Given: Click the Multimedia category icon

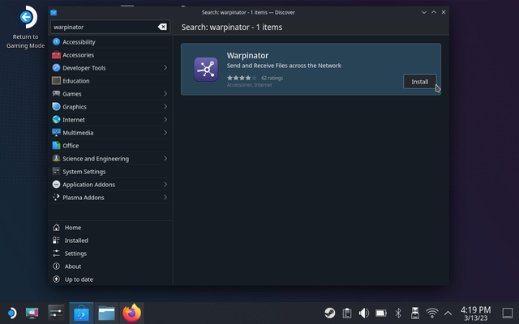Looking at the screenshot, I should pos(56,133).
